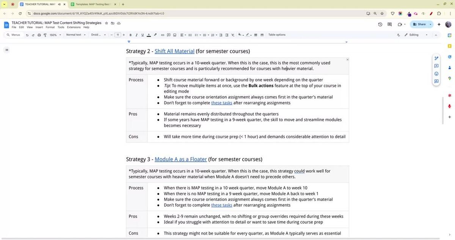This screenshot has height=240, width=455.
Task: Click the move-to-folder icon by the title
Action: (113, 23)
